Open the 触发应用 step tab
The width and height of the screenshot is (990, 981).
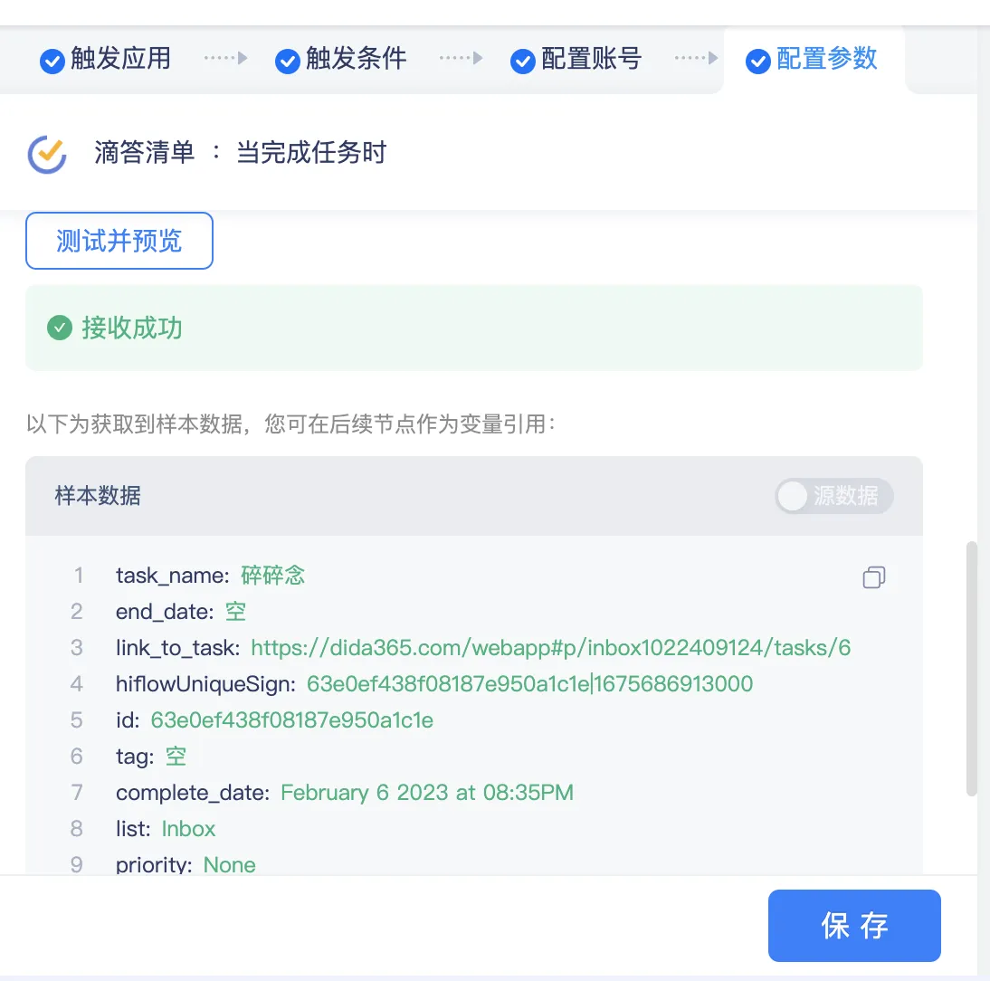(x=106, y=60)
